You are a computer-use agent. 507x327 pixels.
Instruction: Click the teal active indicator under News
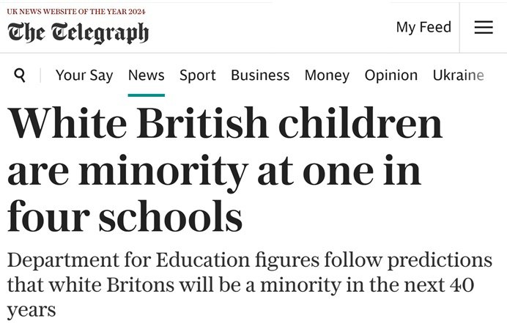coord(146,95)
